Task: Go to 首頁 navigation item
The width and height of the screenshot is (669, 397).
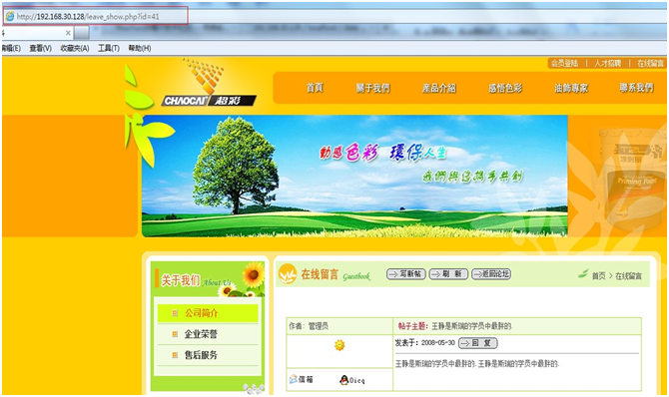Action: pos(315,88)
